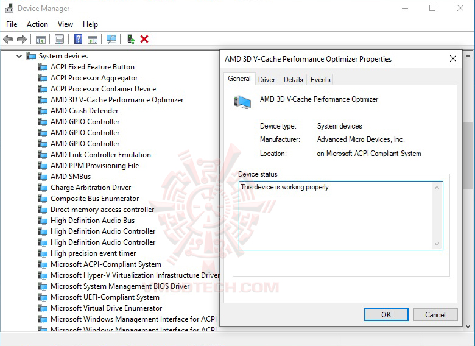The image size is (475, 346).
Task: Select Microsoft System Management BIOS Driver
Action: click(119, 286)
